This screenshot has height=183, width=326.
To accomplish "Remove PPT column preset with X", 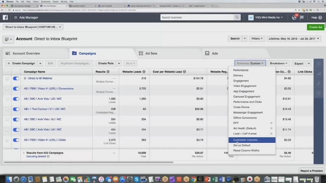I will coord(271,123).
